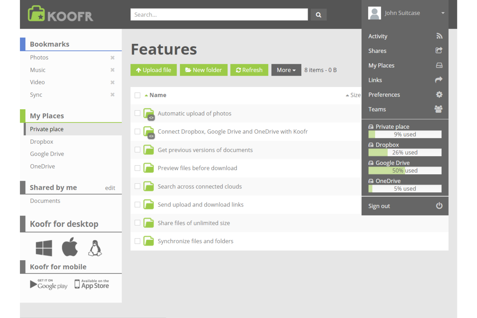Click the Koofr suitcase logo
Screen dimensions: 477x318
click(x=38, y=14)
